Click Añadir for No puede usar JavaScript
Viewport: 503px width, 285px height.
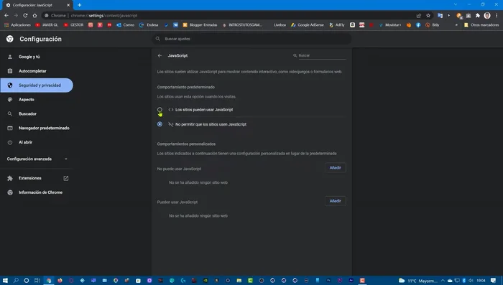(336, 168)
